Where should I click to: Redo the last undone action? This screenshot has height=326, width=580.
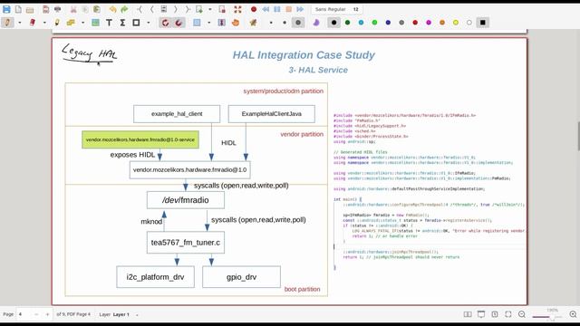[125, 9]
